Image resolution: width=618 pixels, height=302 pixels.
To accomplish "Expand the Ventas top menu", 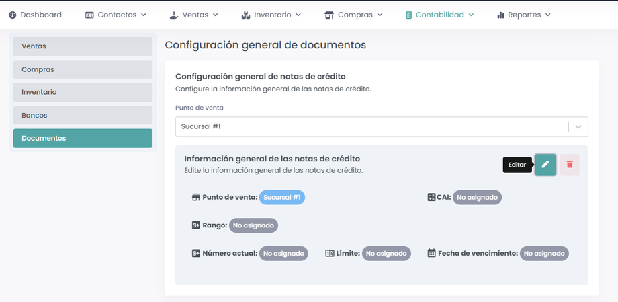I will [x=197, y=15].
